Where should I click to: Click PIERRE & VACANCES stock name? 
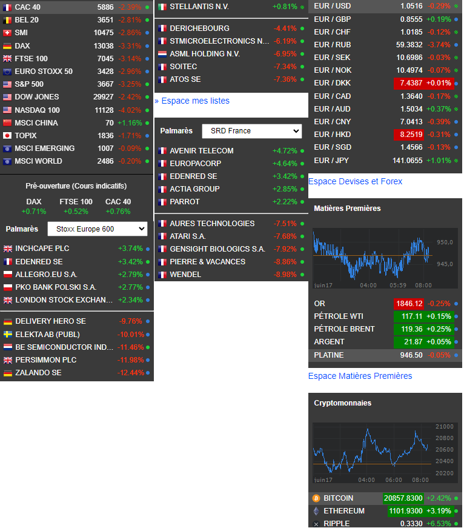point(208,262)
